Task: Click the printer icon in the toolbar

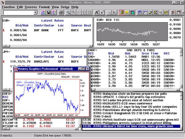Action: coord(61,12)
